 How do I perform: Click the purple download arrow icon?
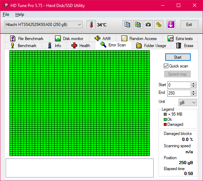tap(171, 25)
